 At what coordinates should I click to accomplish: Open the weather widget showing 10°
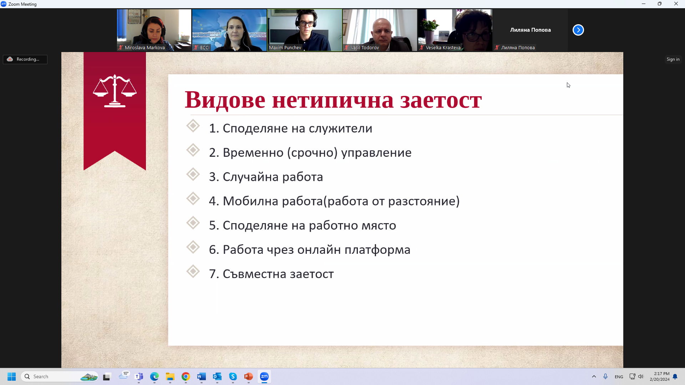[x=123, y=376]
